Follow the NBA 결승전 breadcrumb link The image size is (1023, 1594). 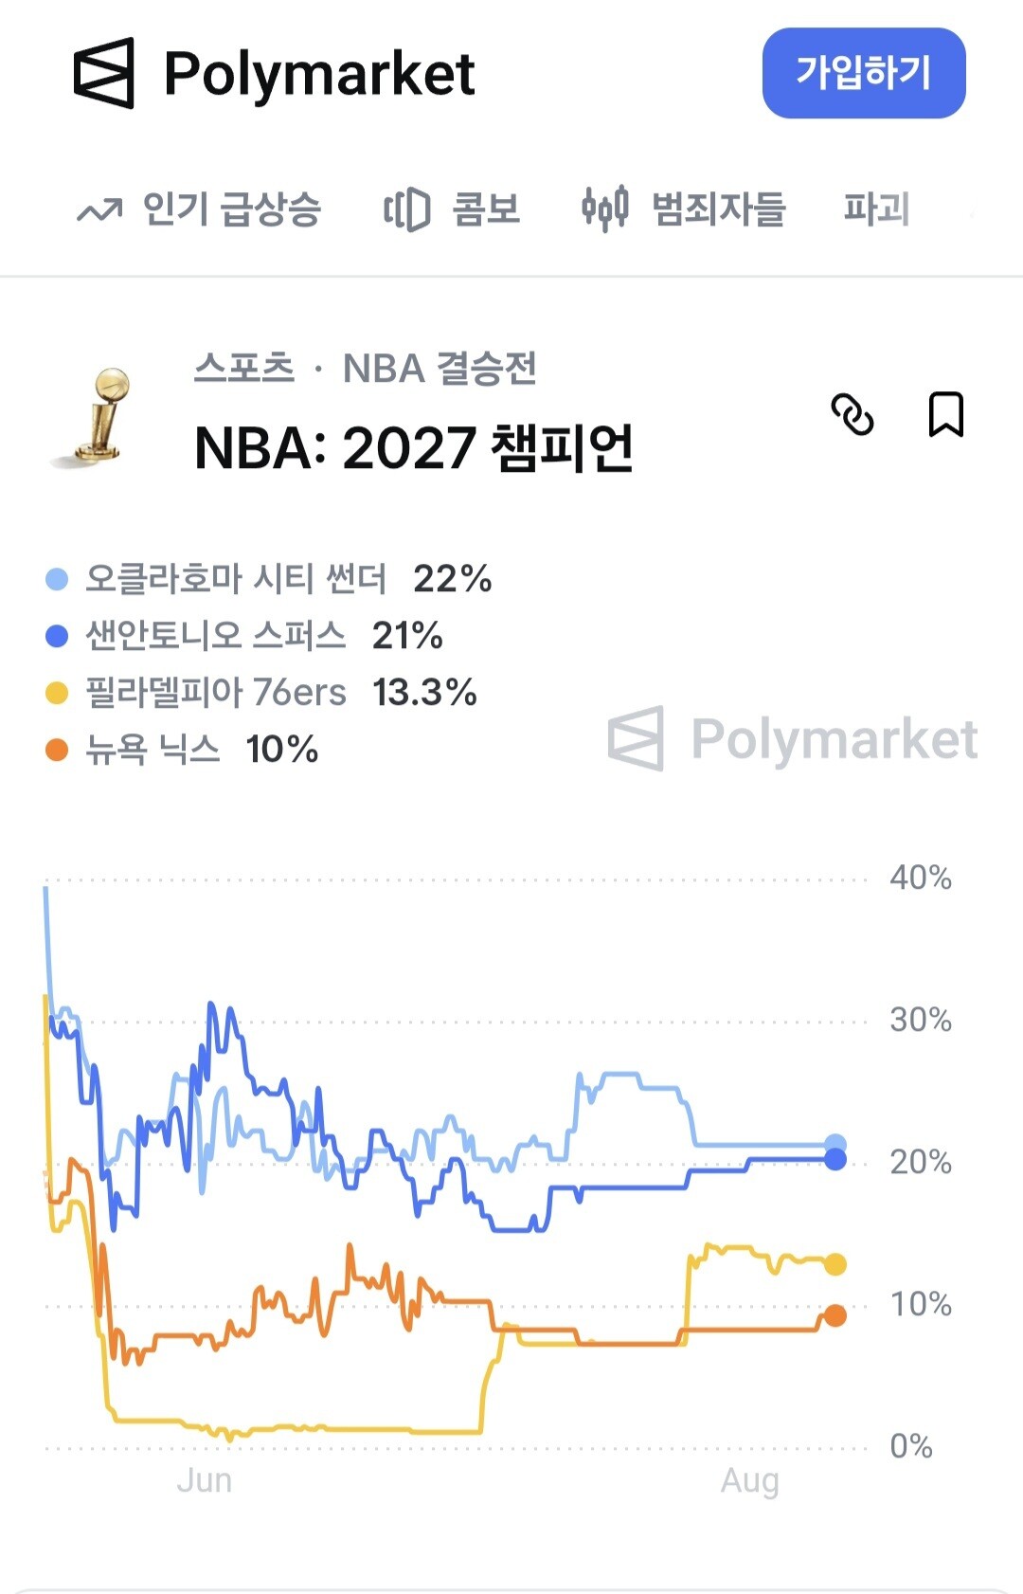440,368
